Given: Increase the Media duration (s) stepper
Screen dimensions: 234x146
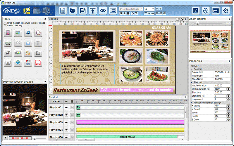Looking at the screenshot, I should (x=228, y=88).
